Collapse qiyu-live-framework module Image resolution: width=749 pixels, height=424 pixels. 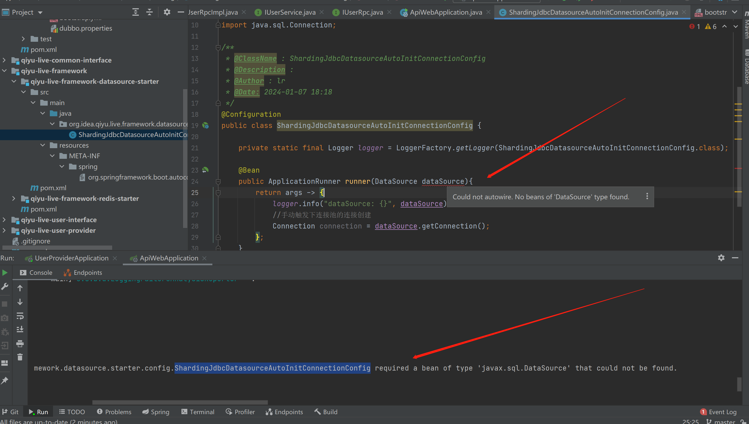tap(4, 71)
